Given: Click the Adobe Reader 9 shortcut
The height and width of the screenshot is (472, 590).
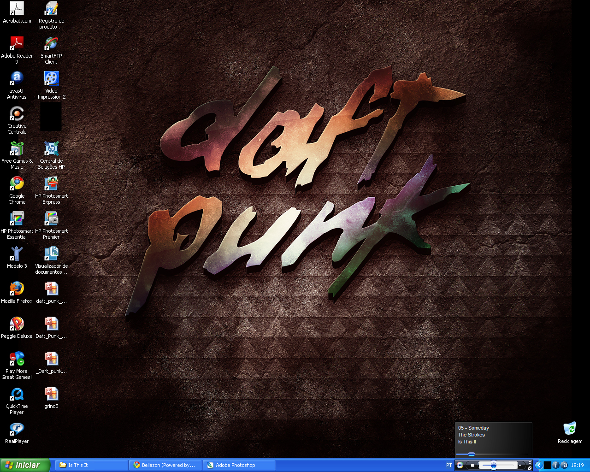Looking at the screenshot, I should 17,44.
